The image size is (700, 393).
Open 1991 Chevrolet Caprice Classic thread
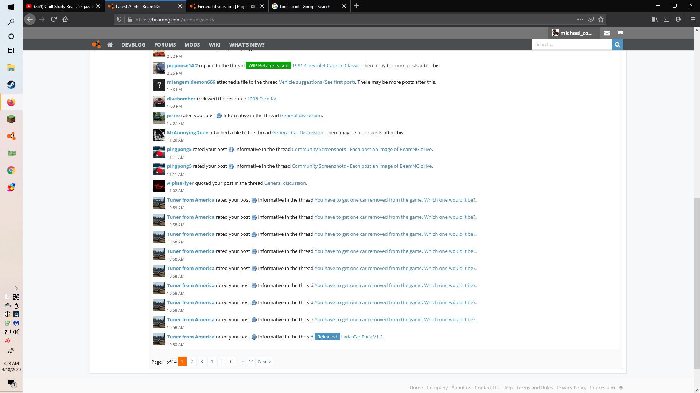326,65
